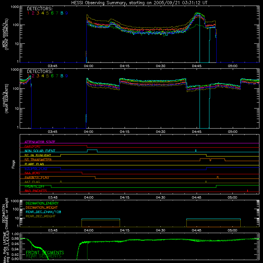Click the short NON_SOLAR_EVENT pulse near 04:45
Screen dimensions: 263x263
click(x=196, y=151)
